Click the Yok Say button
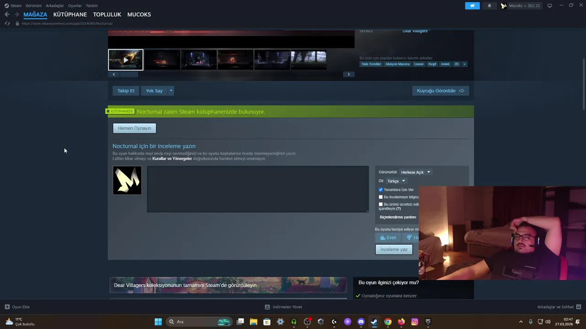This screenshot has height=329, width=586. pos(154,90)
